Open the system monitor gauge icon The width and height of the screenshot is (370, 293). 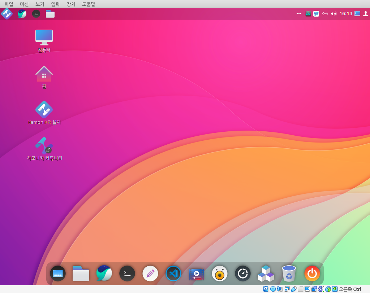click(x=243, y=274)
